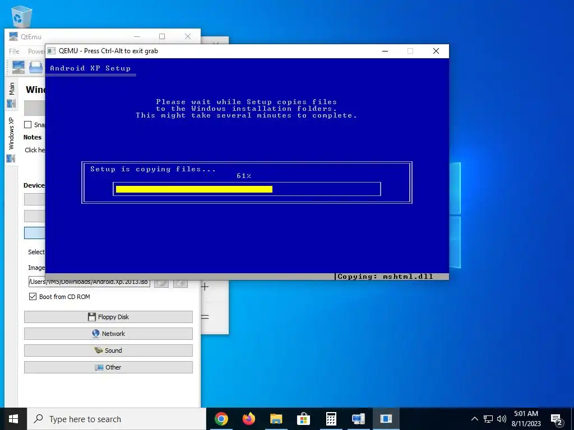This screenshot has height=430, width=574.
Task: Click the printer-shaped toolbar icon in QtEmu
Action: tap(36, 67)
